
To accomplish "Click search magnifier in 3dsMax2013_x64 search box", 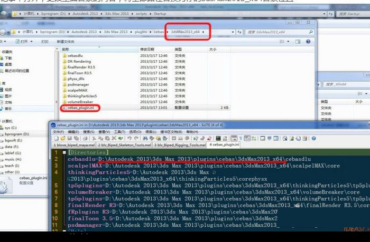I will tap(311, 32).
